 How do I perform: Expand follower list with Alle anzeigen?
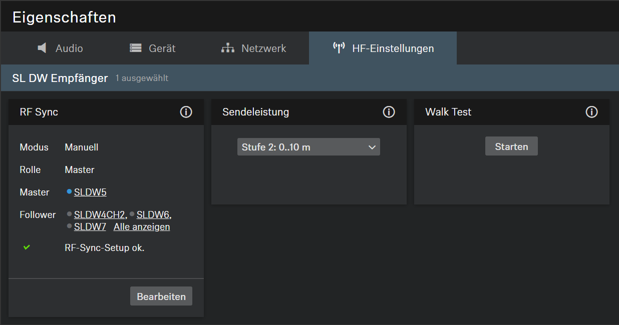pos(142,227)
